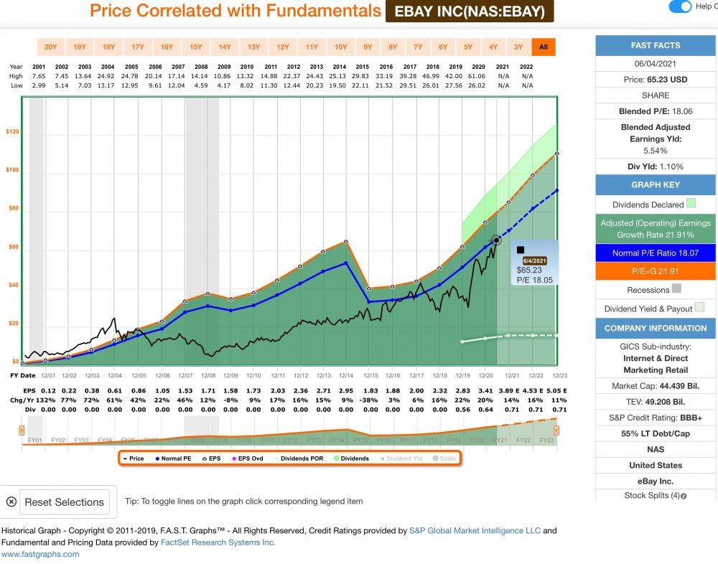
Task: Open the S&P Global Market Intelligence LLC link
Action: [475, 530]
